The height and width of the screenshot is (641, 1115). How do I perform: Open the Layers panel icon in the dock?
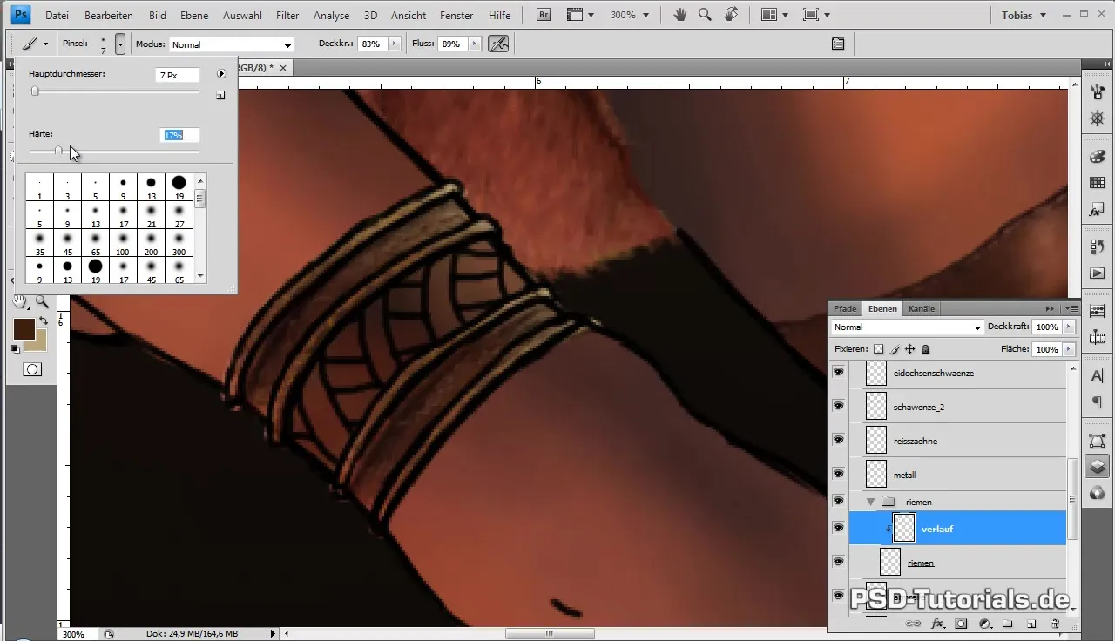tap(1098, 466)
